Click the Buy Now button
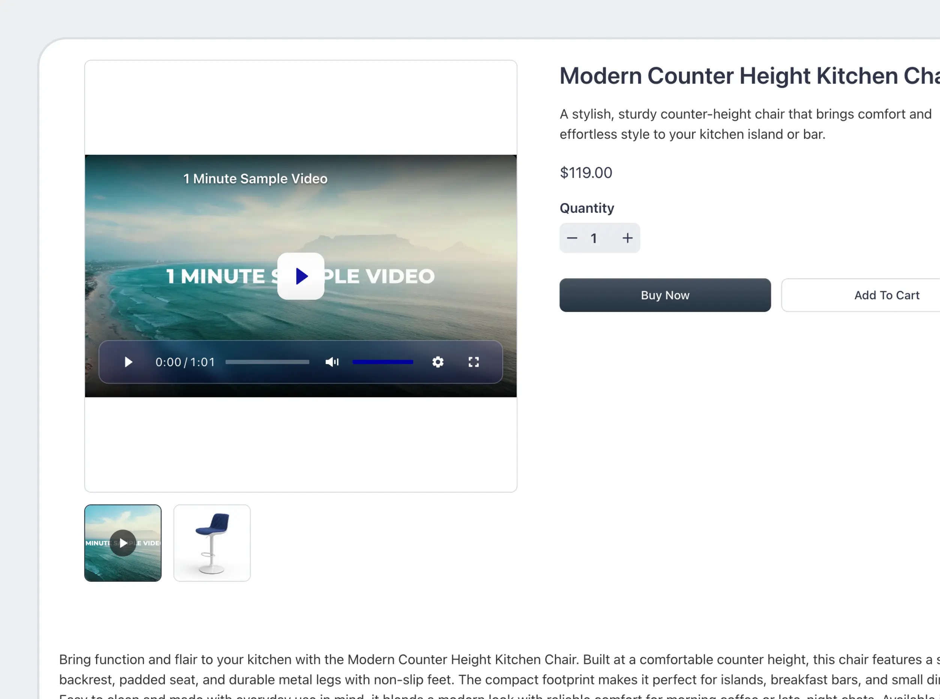This screenshot has height=699, width=940. coord(665,295)
